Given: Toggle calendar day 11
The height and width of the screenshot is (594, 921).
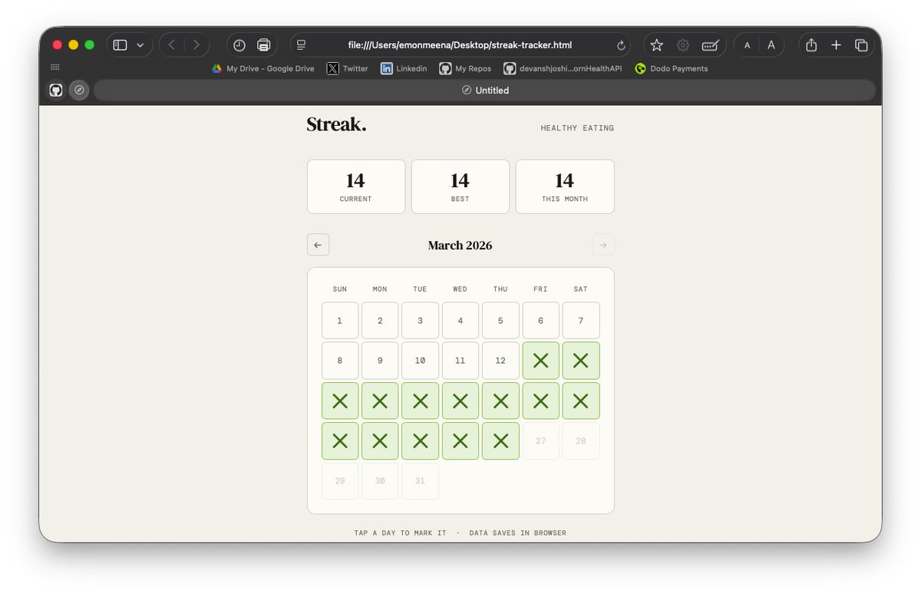Looking at the screenshot, I should coord(460,361).
